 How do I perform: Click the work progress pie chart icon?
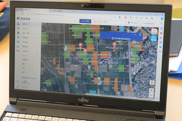coord(18,37)
